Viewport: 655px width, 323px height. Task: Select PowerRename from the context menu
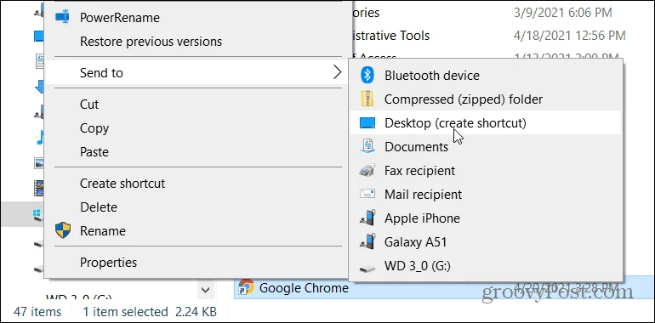point(119,18)
